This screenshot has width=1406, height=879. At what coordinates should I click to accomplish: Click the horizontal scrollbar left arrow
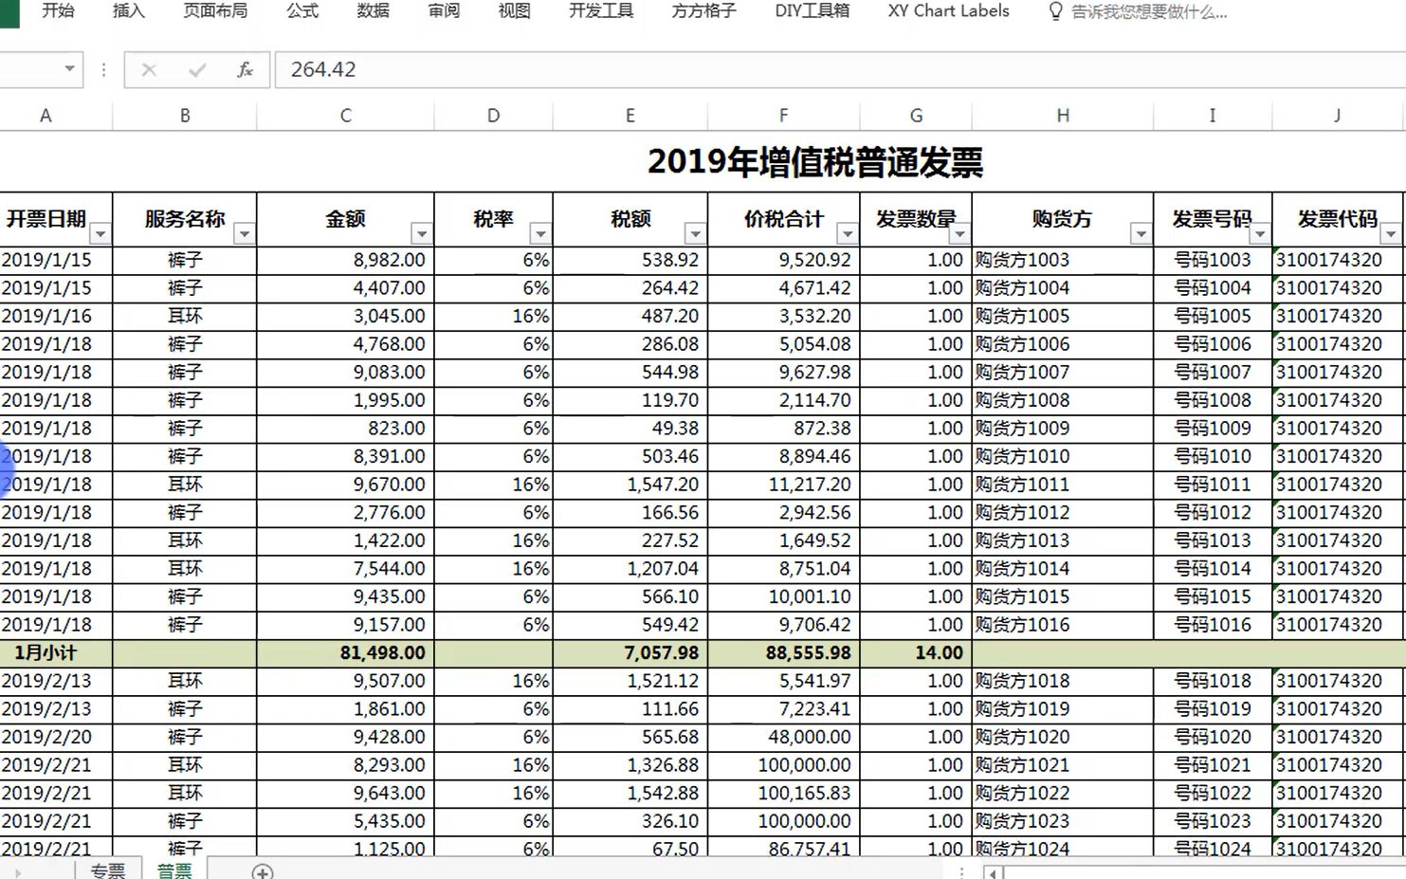pos(992,872)
